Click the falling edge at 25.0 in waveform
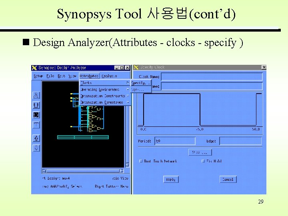The width and height of the screenshot is (288, 216). point(200,110)
